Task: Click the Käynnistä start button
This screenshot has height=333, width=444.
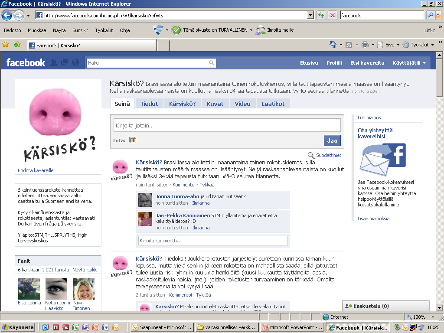Action: coord(18,327)
